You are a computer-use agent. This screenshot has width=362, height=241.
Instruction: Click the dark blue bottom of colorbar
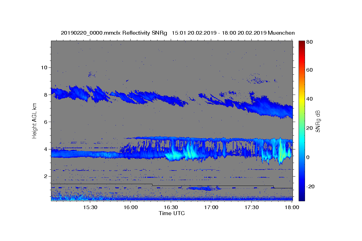pos(302,199)
